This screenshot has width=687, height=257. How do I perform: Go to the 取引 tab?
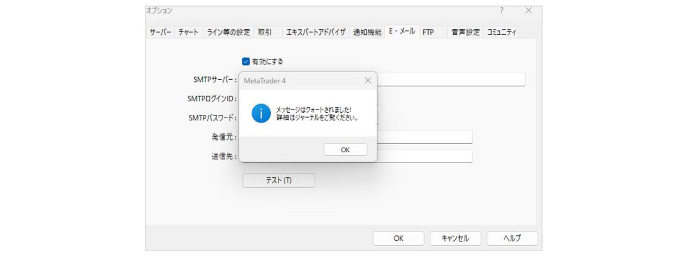pos(265,33)
